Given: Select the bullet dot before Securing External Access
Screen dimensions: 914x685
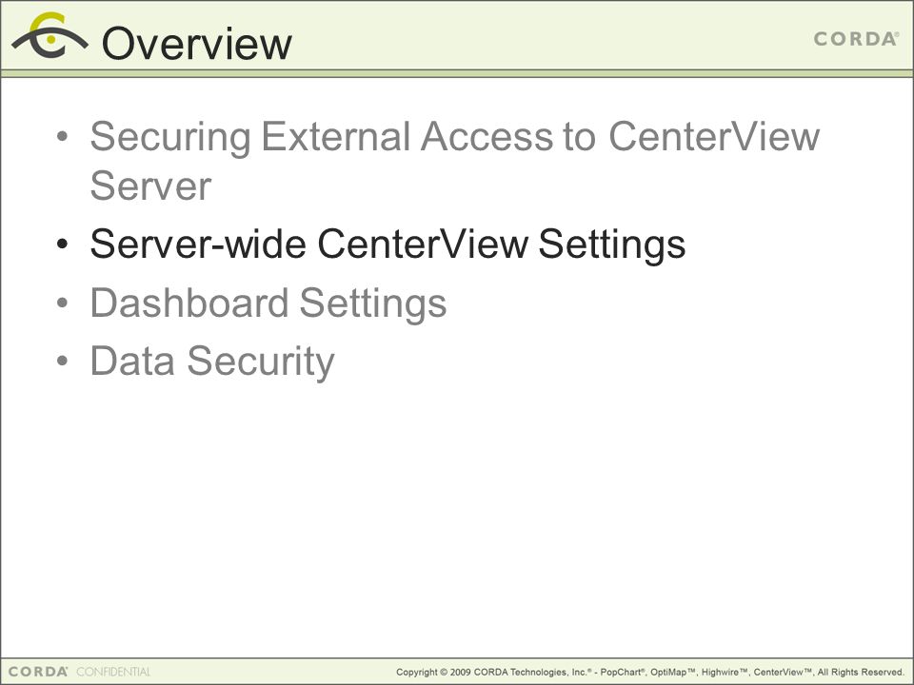Looking at the screenshot, I should pos(63,137).
